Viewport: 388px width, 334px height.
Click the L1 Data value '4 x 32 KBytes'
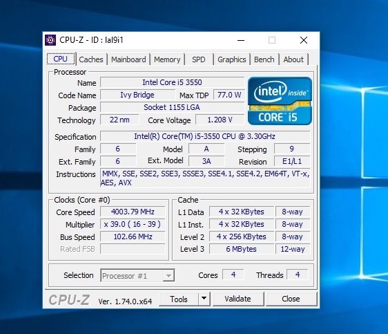click(x=242, y=212)
